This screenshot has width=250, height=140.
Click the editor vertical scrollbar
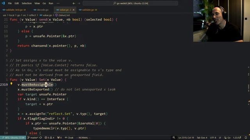248,76
